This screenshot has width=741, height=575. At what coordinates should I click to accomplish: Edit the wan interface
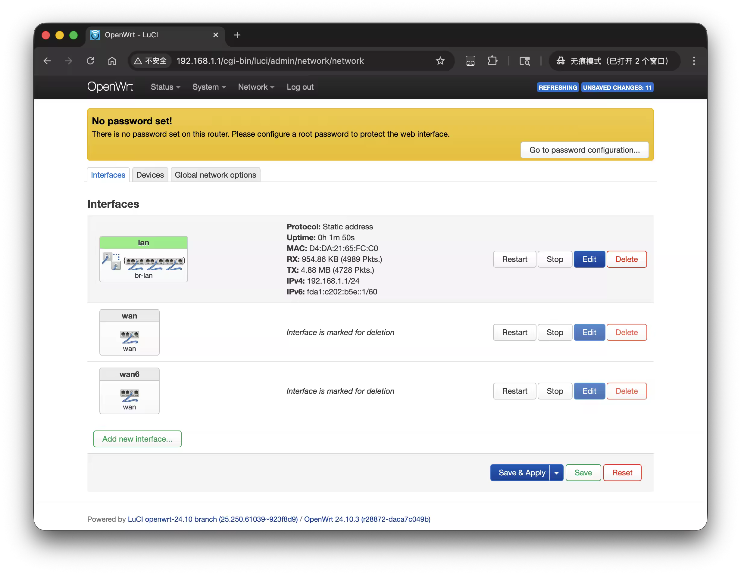pos(589,333)
